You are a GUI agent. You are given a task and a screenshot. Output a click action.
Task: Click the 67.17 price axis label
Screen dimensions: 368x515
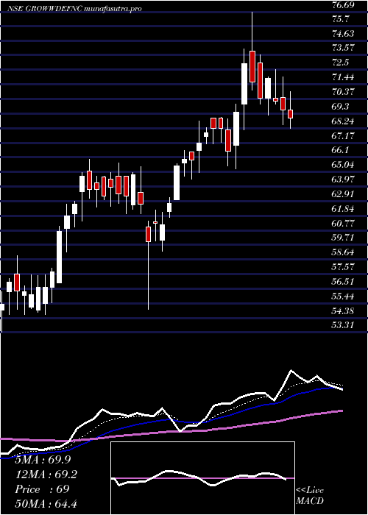coord(344,135)
